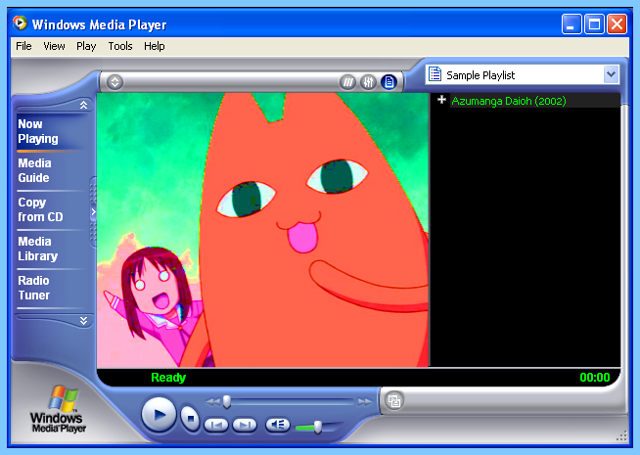640x455 pixels.
Task: Skip to the previous track
Action: pyautogui.click(x=216, y=426)
